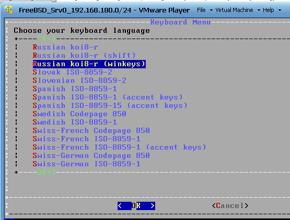Screen dimensions: 290x220
Task: Click the scroll-down v(+) indicator
Action: point(47,172)
